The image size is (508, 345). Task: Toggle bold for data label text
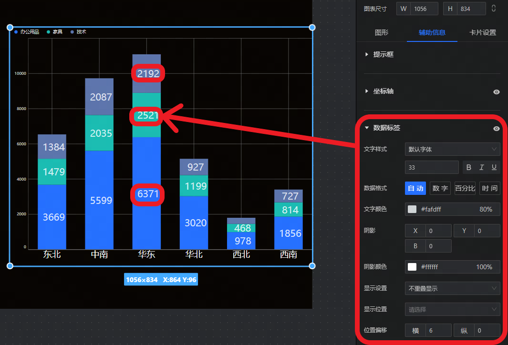coord(469,167)
